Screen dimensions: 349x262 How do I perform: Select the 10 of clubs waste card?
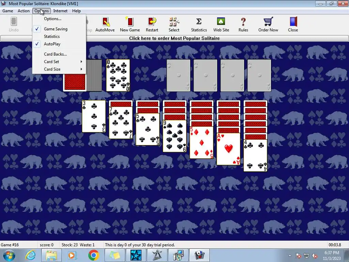click(118, 75)
